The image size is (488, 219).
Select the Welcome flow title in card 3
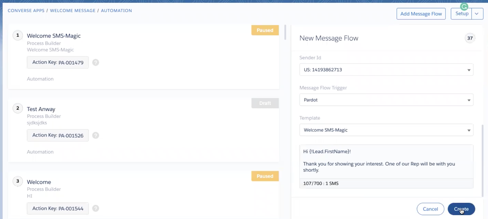(x=39, y=182)
